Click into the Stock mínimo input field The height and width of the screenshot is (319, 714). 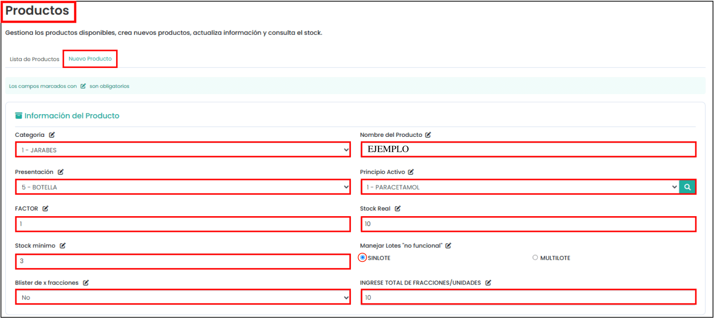[183, 261]
